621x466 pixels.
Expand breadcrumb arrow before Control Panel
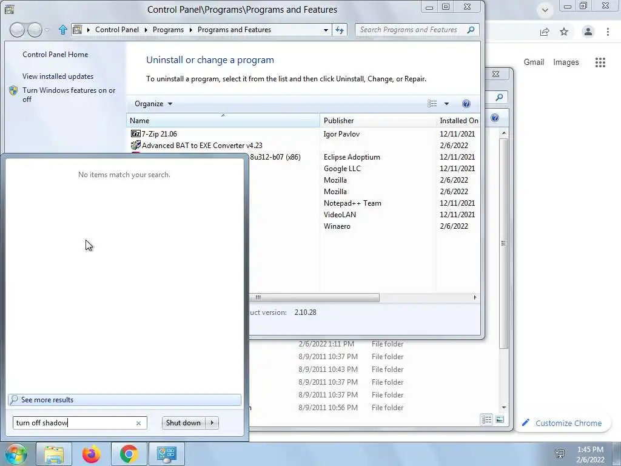(89, 30)
